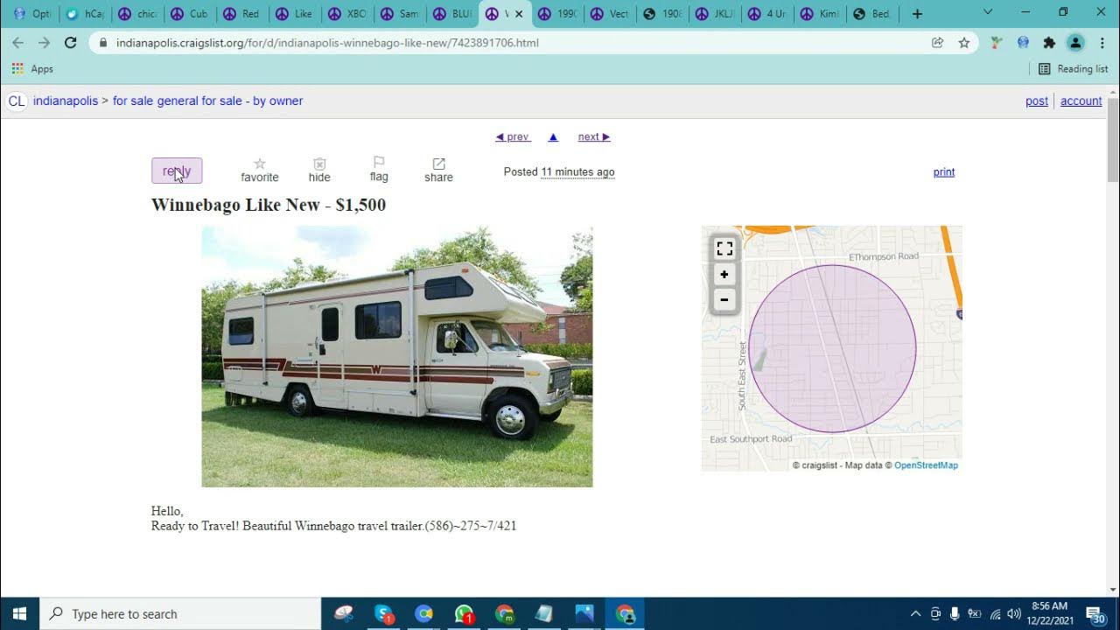This screenshot has width=1120, height=630.
Task: Open the Windows Start menu
Action: pos(19,613)
